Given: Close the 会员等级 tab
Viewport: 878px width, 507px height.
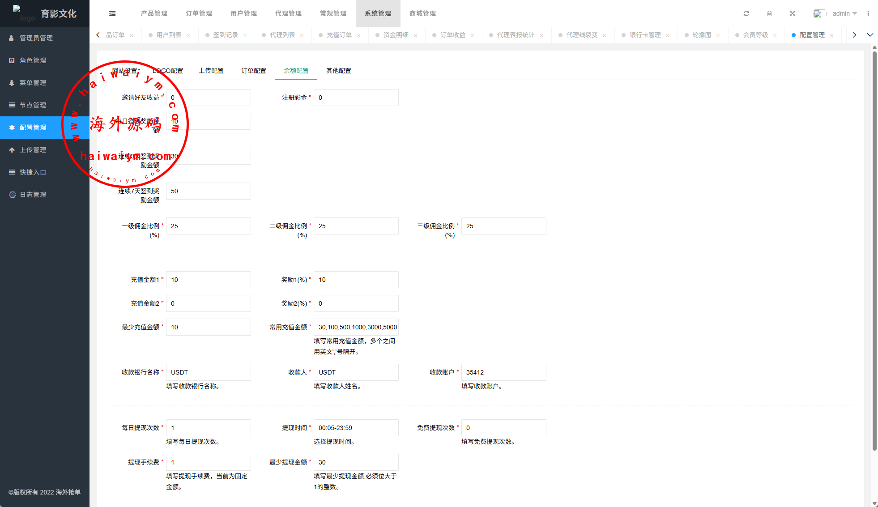Looking at the screenshot, I should 775,35.
